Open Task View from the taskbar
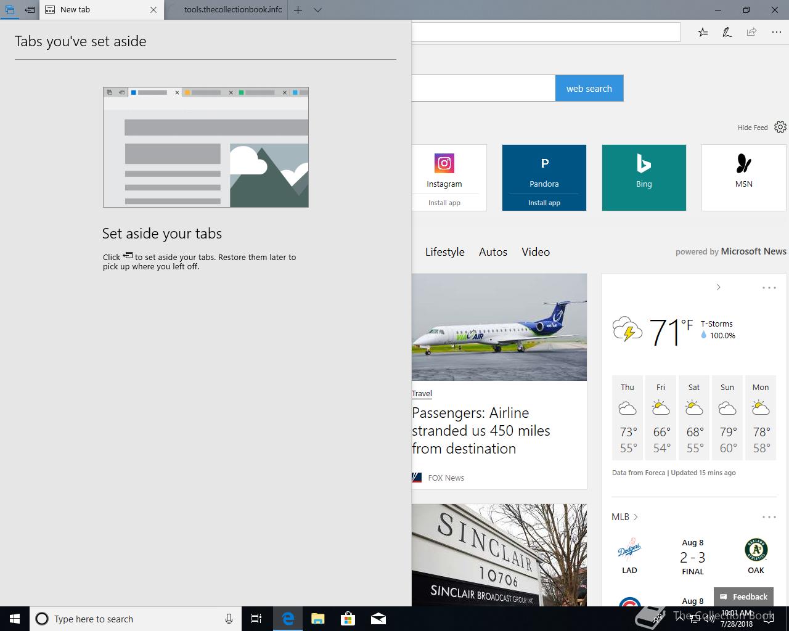 (x=256, y=619)
